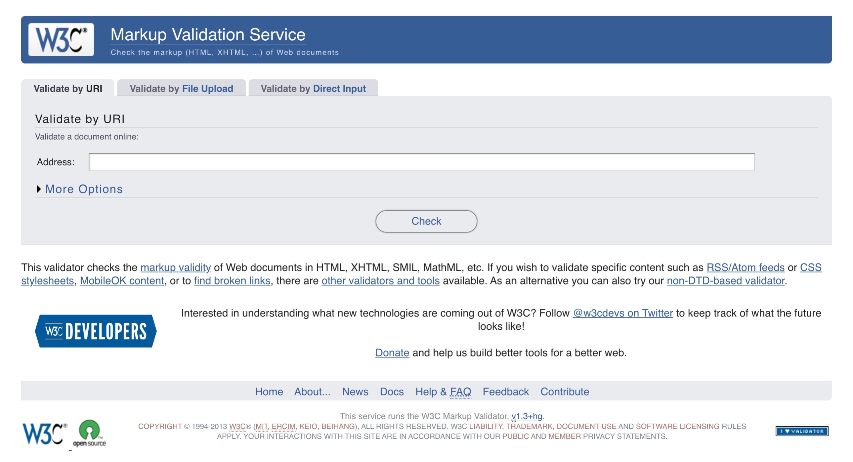Open the LIABILITY link in footer
Image resolution: width=853 pixels, height=462 pixels.
485,427
